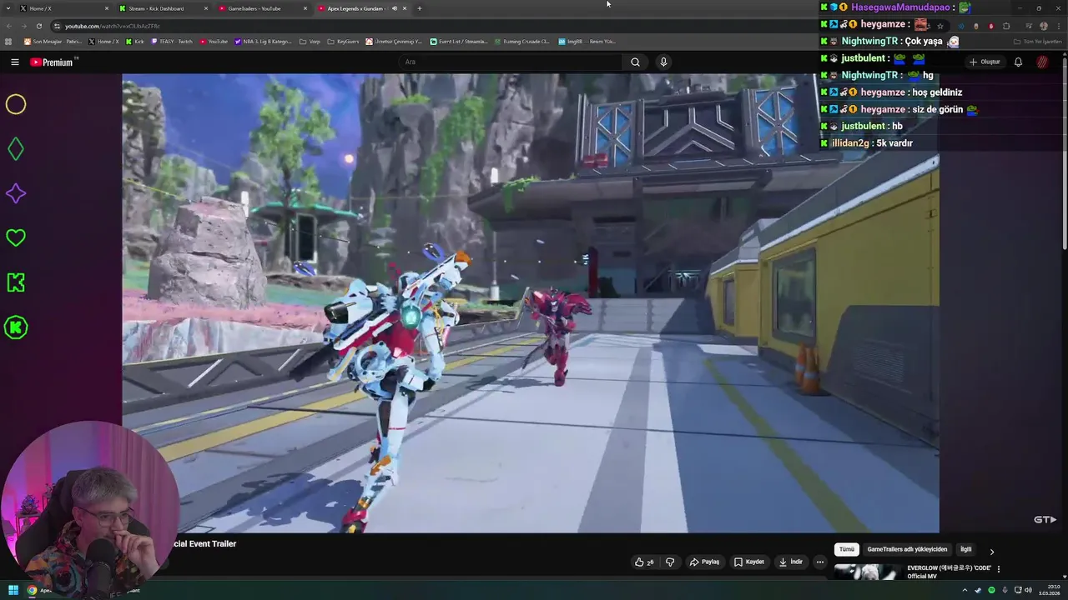Open a new browser tab with plus
1068x600 pixels.
pos(419,8)
